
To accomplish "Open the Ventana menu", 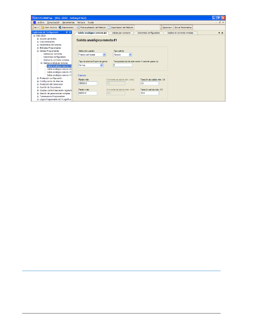I will 81,22.
